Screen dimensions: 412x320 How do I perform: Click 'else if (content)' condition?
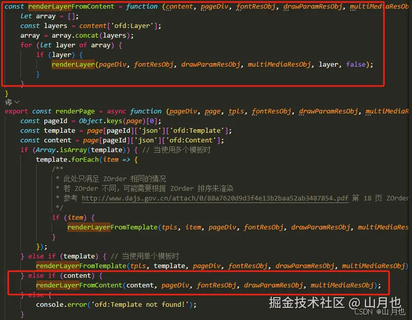61,276
